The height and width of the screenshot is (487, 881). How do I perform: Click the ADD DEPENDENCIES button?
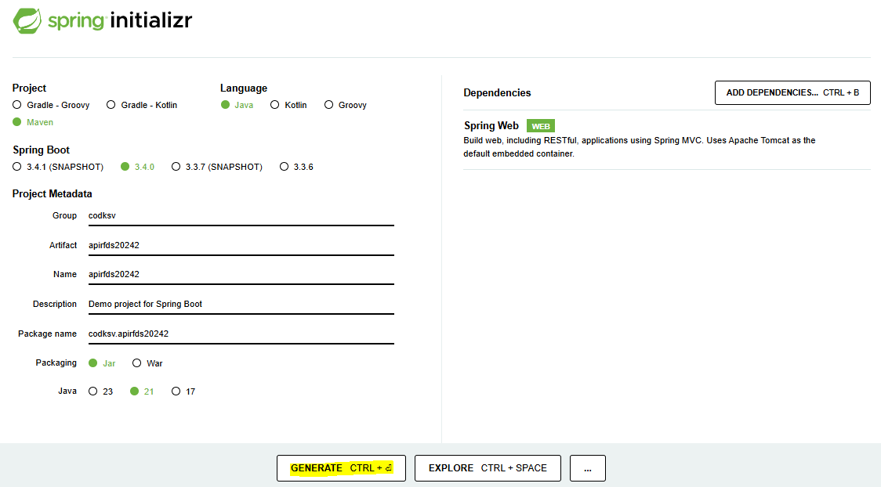792,92
